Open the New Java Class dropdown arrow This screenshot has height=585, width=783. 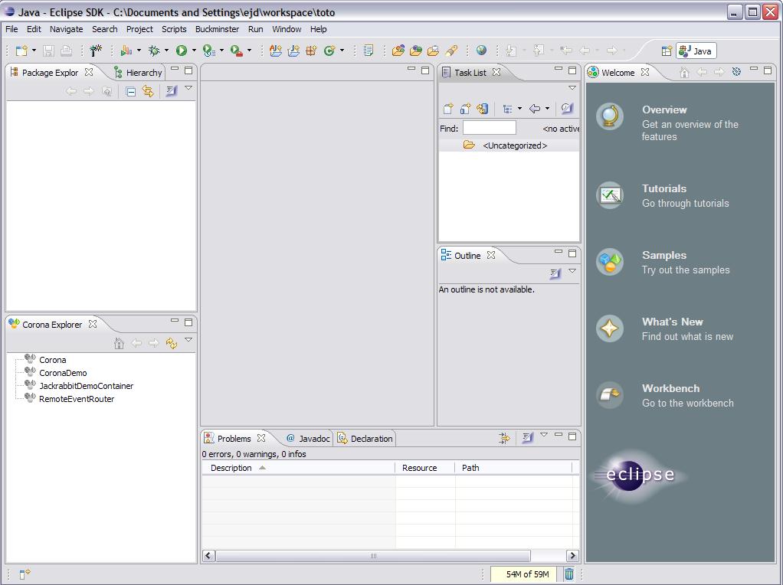coord(342,51)
